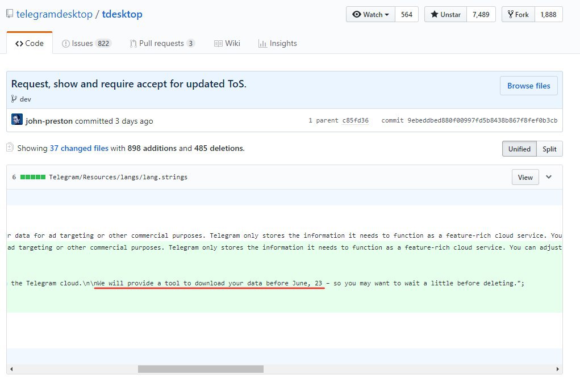
Task: Open the Watch dropdown button
Action: click(x=370, y=14)
